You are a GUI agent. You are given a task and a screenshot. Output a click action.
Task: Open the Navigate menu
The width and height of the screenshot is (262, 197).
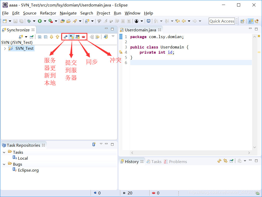68,13
